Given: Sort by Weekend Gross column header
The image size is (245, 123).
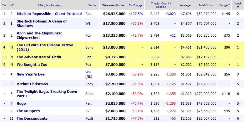Looking at the screenshot, I should point(113,5).
